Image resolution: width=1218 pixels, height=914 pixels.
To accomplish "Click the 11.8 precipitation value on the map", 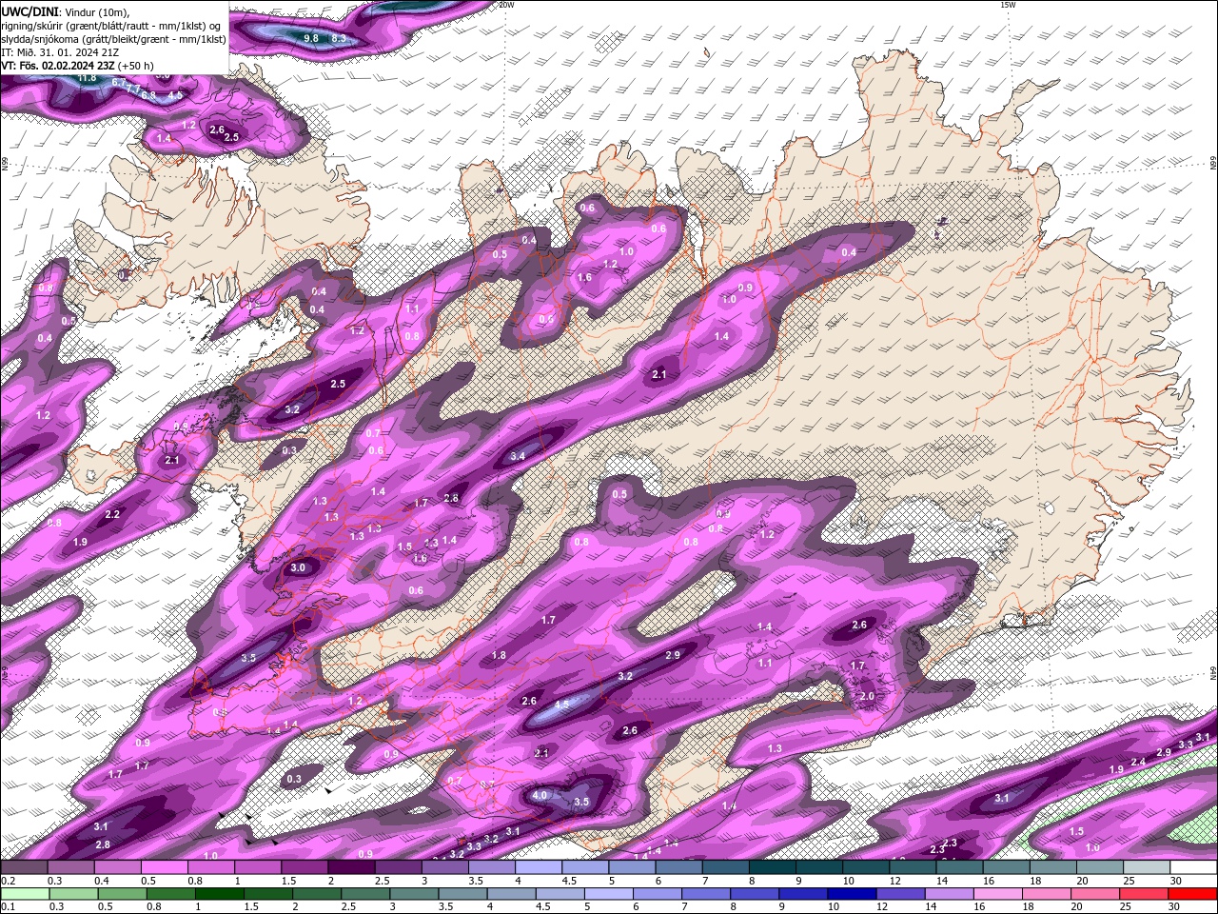I will tap(88, 78).
